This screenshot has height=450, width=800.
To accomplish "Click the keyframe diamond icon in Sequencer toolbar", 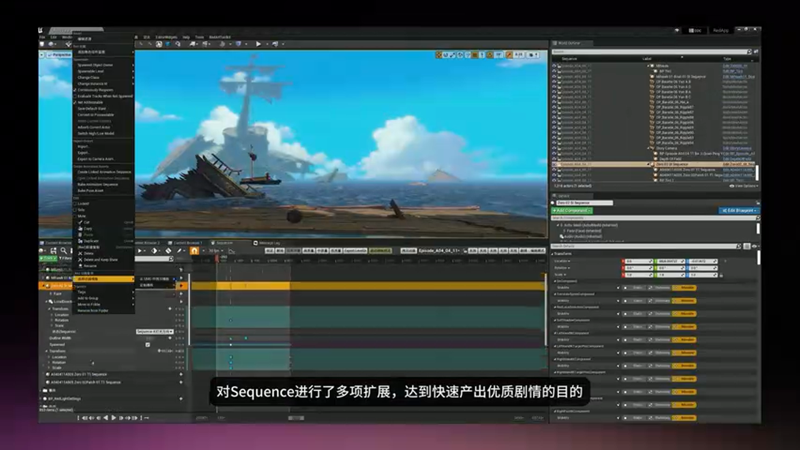I will pos(154,250).
